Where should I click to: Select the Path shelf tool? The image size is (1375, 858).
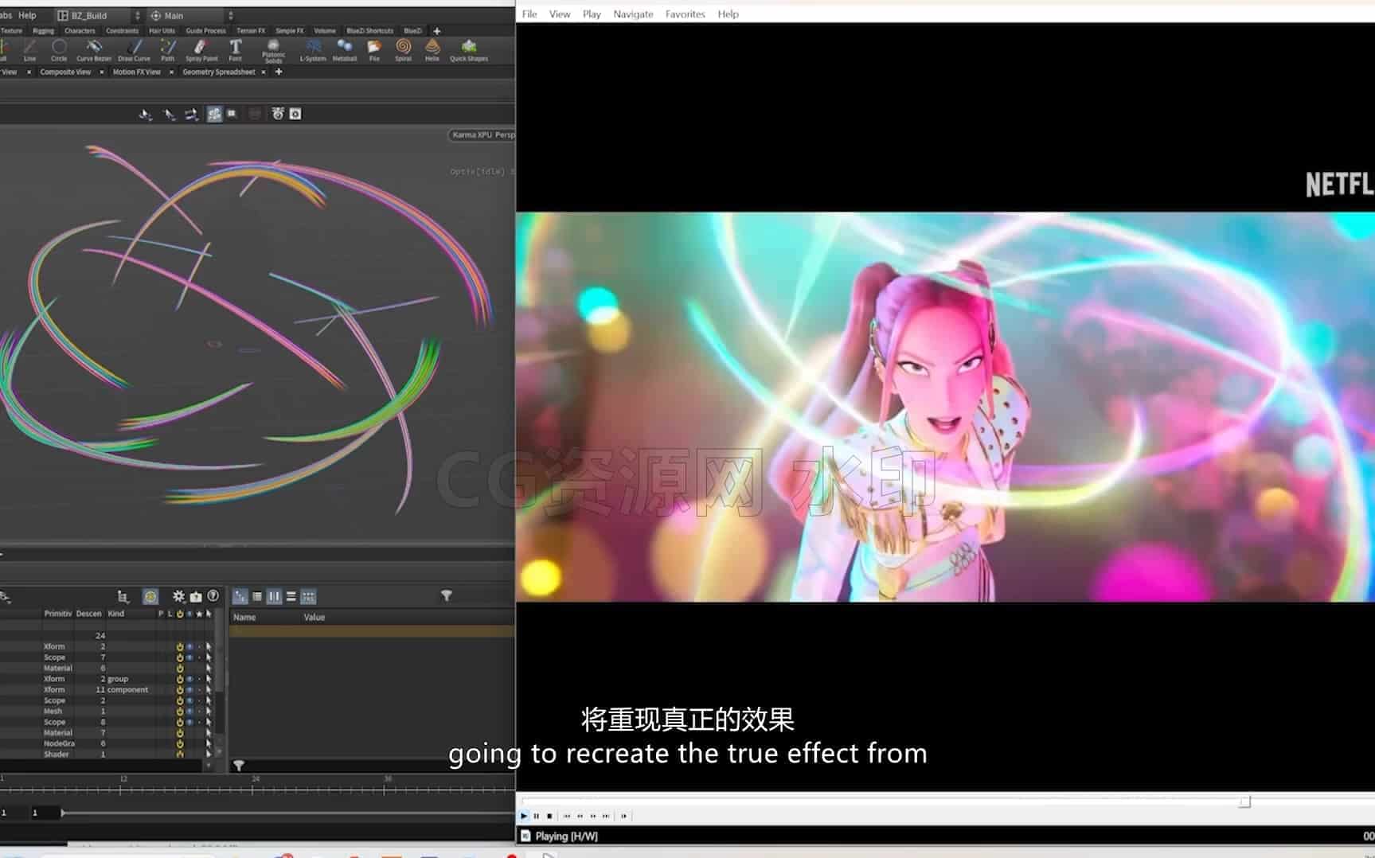coord(167,50)
